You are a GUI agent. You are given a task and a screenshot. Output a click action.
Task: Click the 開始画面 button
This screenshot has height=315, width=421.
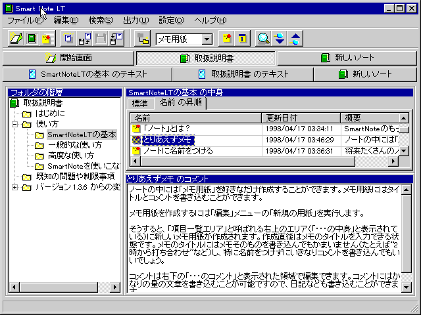point(68,58)
